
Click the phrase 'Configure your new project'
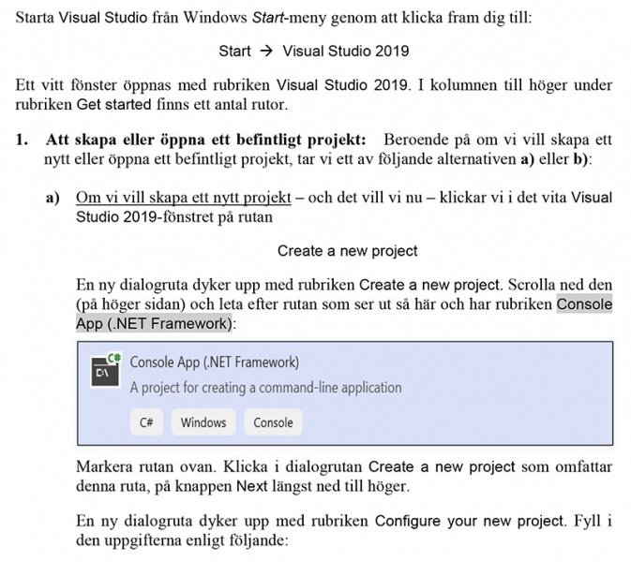pyautogui.click(x=469, y=521)
